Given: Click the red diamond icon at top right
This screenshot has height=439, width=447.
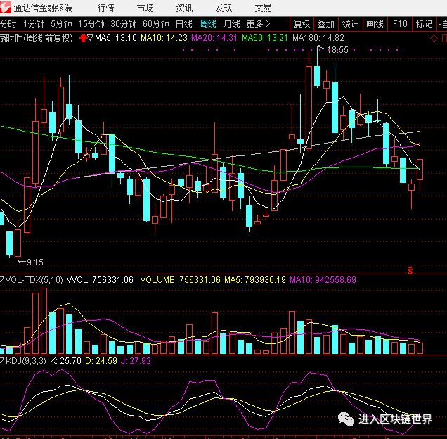Looking at the screenshot, I should pos(434,38).
